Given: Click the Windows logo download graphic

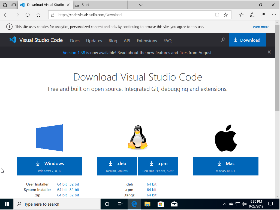Looking at the screenshot, I should [49, 138].
